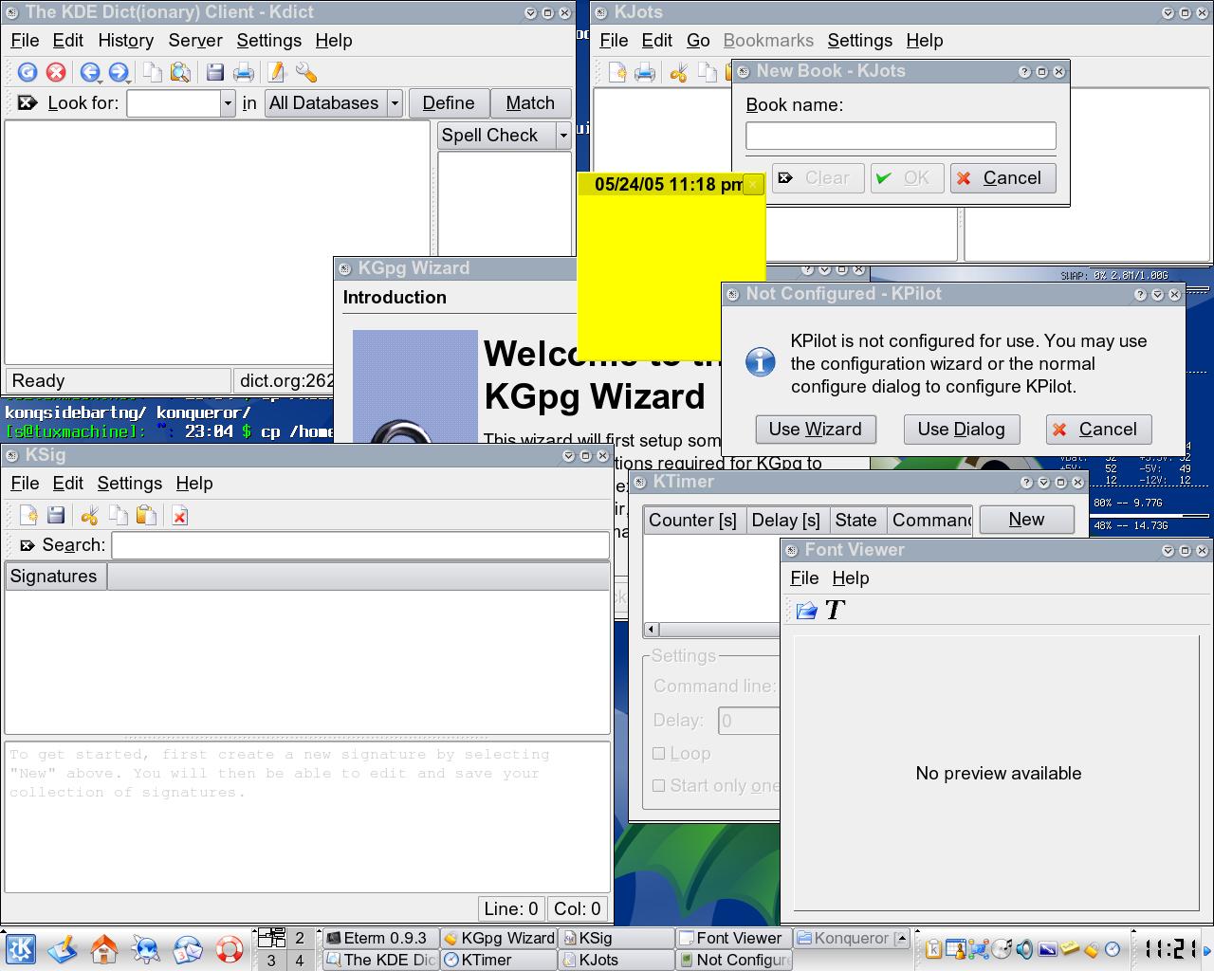
Task: Click the scissors cut icon in KJots toolbar
Action: pyautogui.click(x=678, y=72)
